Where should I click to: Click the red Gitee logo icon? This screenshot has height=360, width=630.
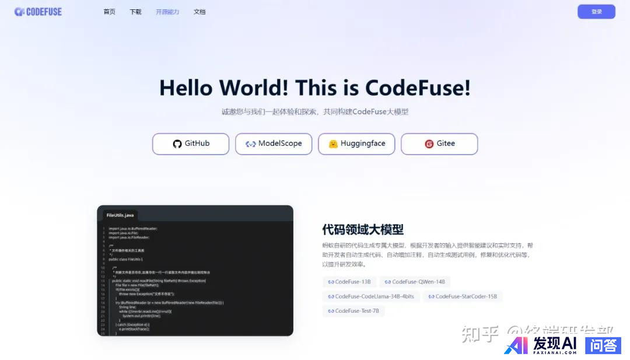429,144
